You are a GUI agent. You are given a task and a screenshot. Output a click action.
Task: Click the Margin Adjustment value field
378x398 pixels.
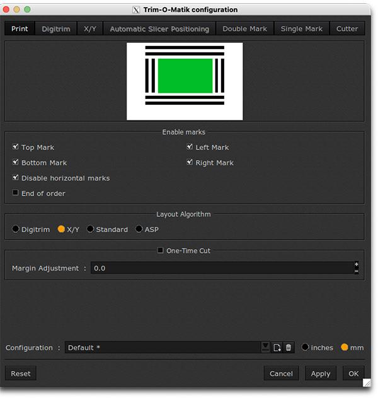coord(222,268)
